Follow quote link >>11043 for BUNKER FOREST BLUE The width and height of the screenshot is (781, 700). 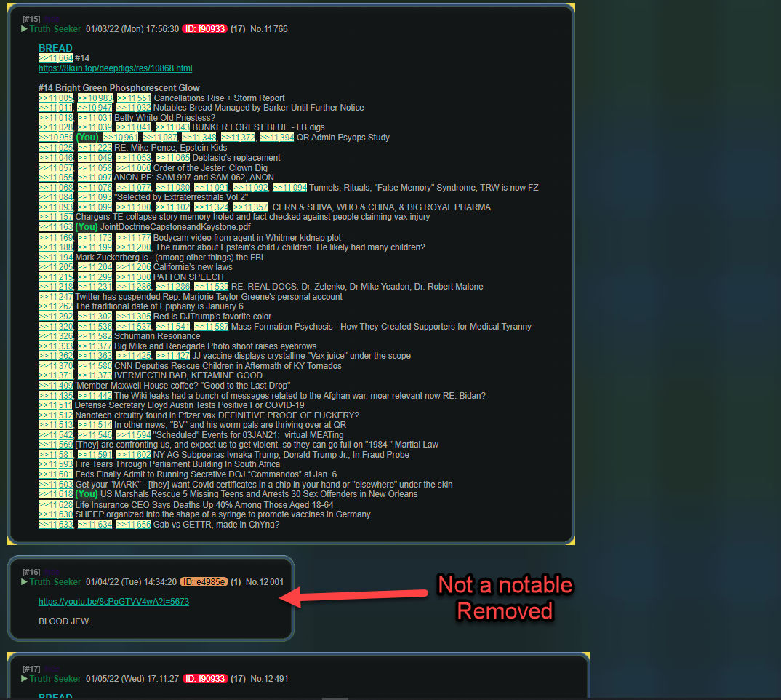(x=173, y=127)
